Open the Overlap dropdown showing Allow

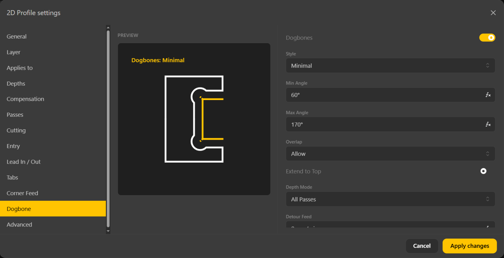[390, 154]
